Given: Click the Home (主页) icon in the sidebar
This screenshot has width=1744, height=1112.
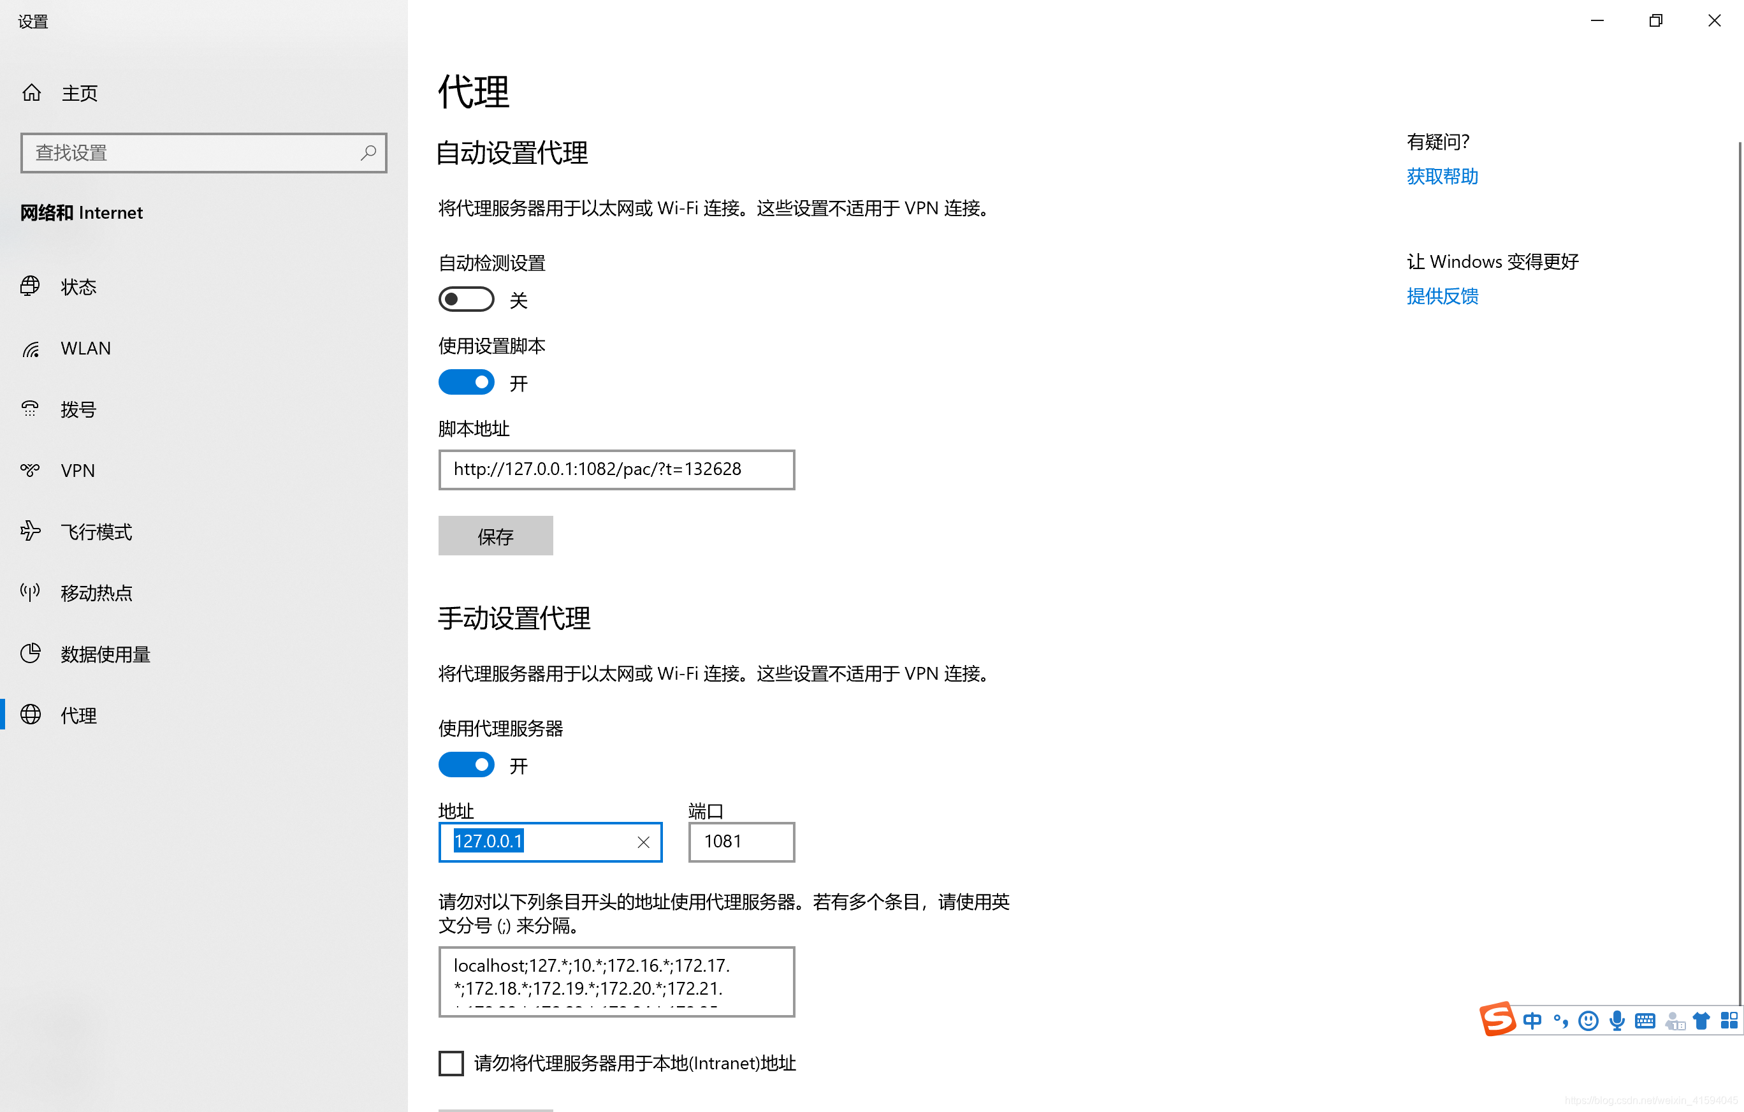Looking at the screenshot, I should point(31,92).
